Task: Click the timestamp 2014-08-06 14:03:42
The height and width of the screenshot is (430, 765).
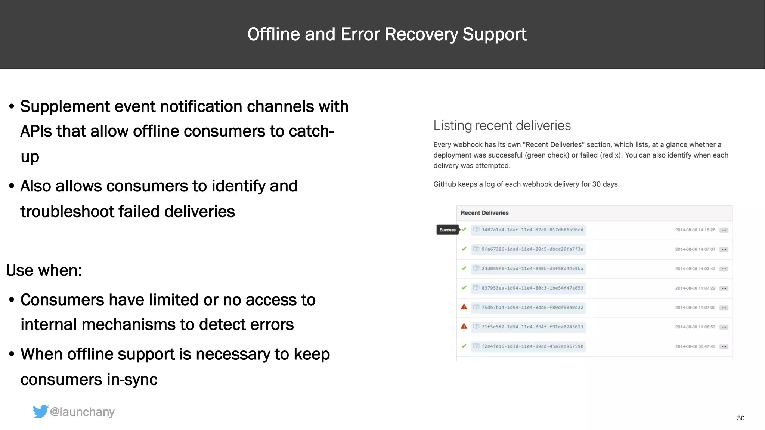Action: [x=695, y=269]
